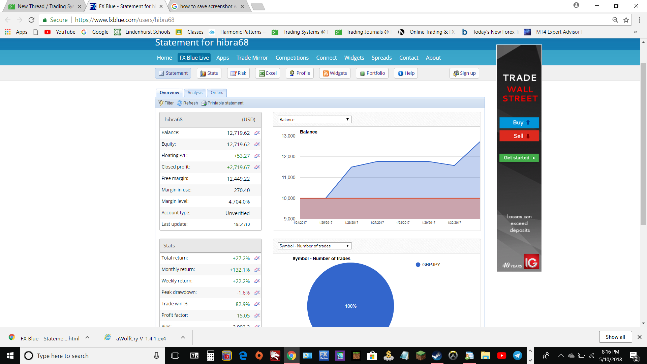Bookmark this page with the star icon
The height and width of the screenshot is (364, 647).
(x=626, y=20)
